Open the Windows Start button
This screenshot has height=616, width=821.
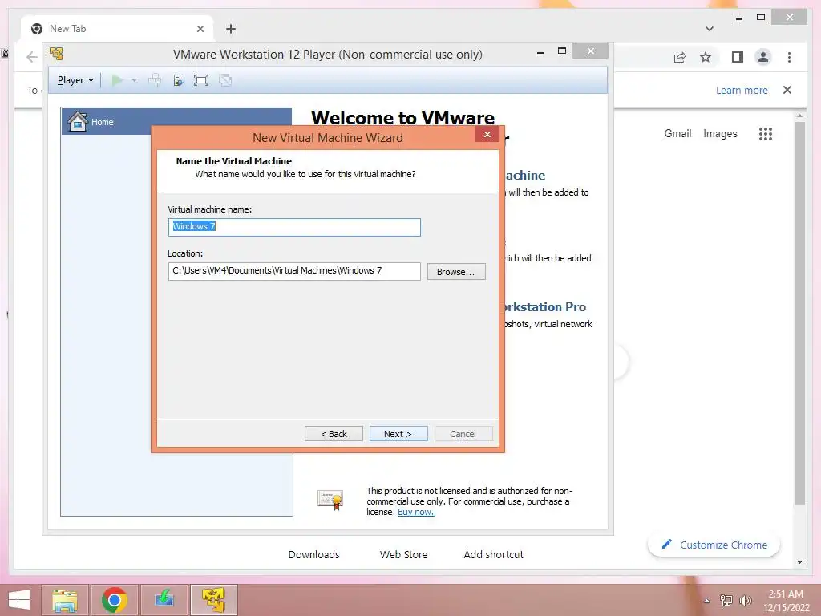[19, 600]
